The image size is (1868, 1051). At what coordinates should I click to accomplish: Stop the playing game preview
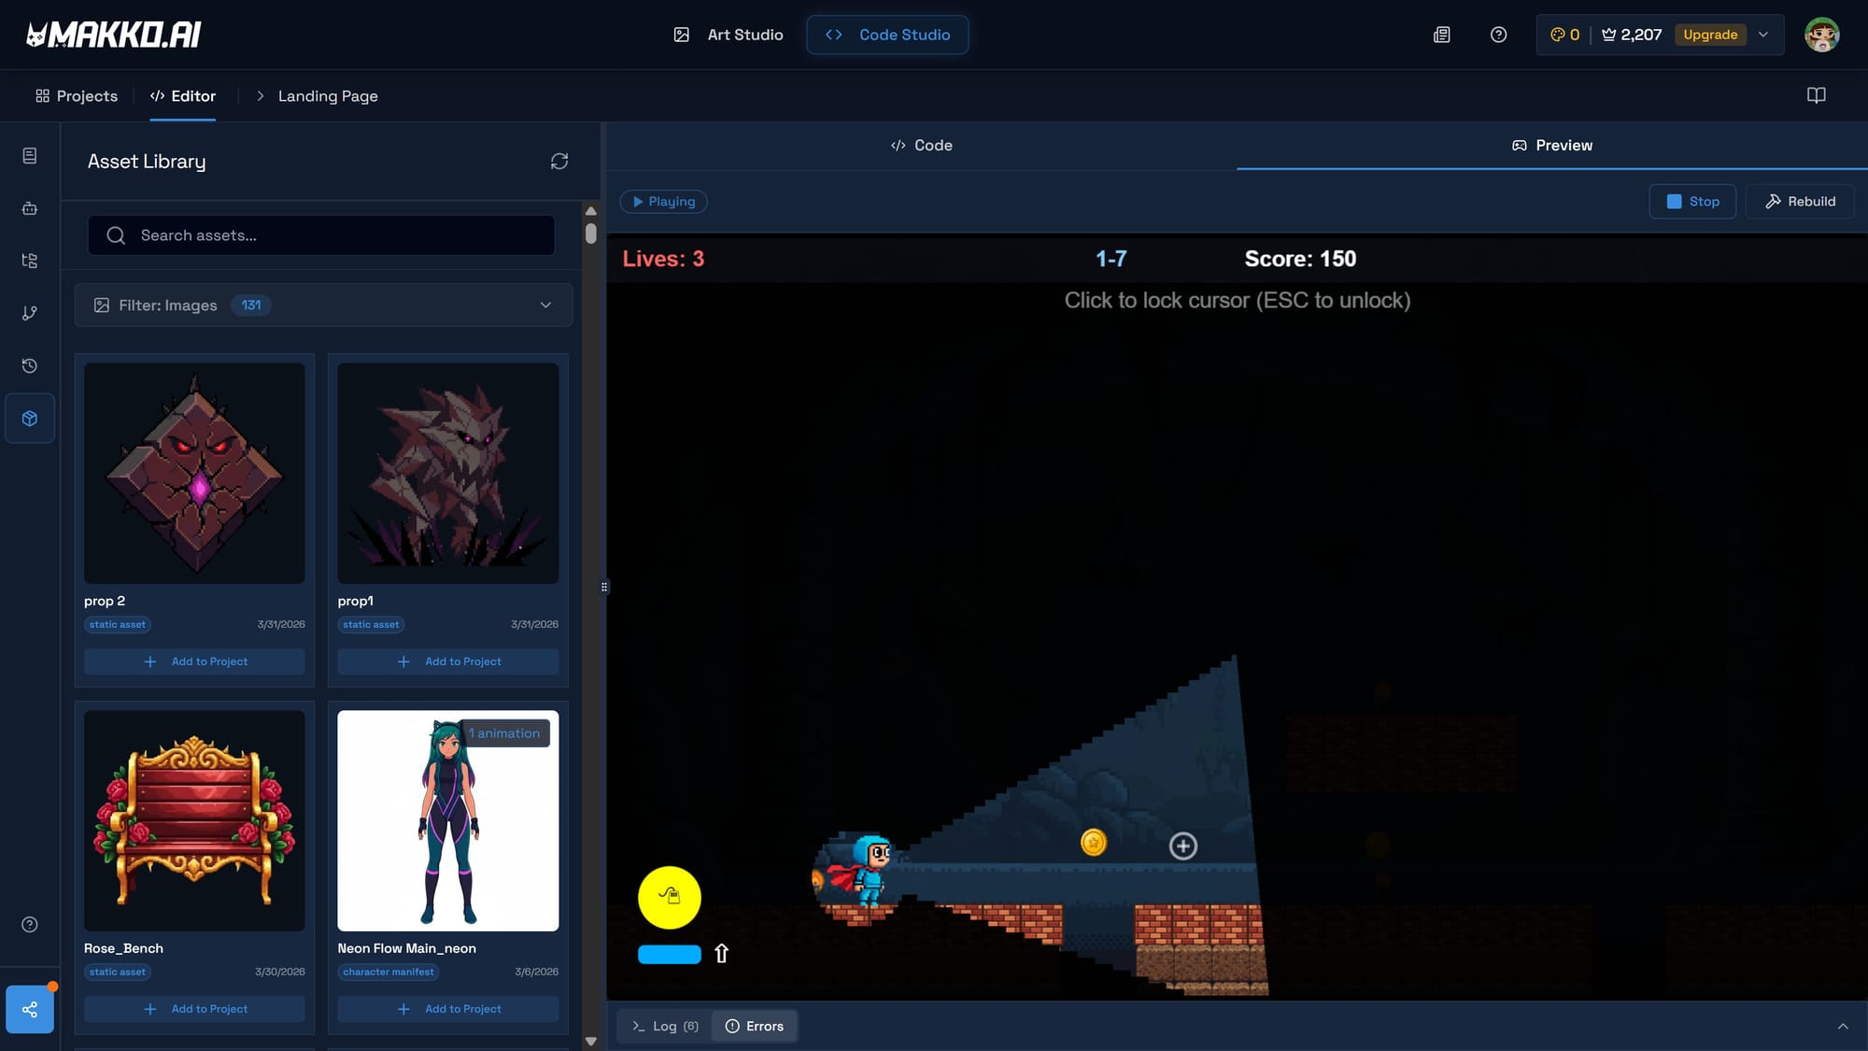(1691, 202)
